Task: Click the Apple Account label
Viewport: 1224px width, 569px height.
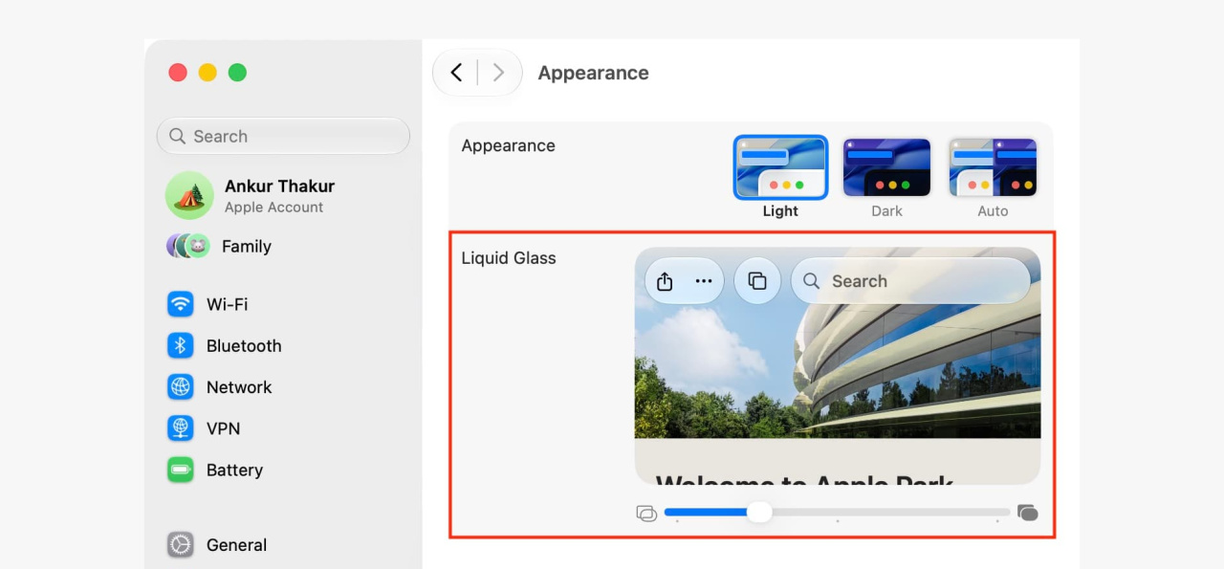Action: click(273, 208)
